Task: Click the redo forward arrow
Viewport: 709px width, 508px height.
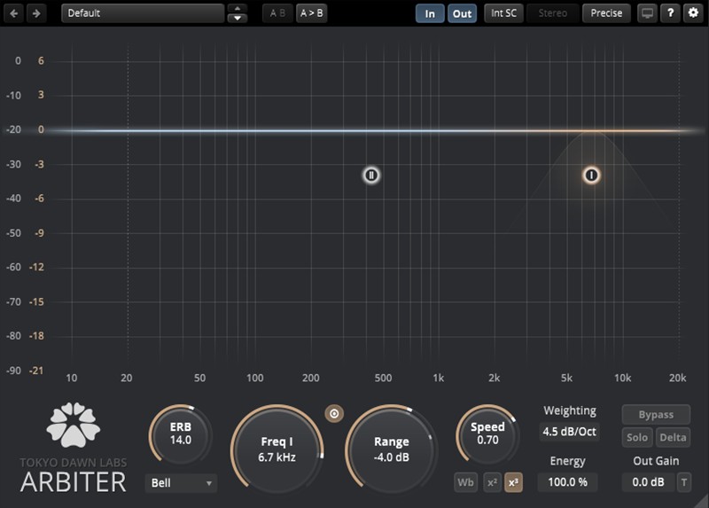Action: (36, 13)
